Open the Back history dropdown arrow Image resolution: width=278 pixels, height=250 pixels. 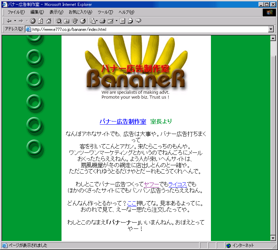pyautogui.click(x=15, y=21)
